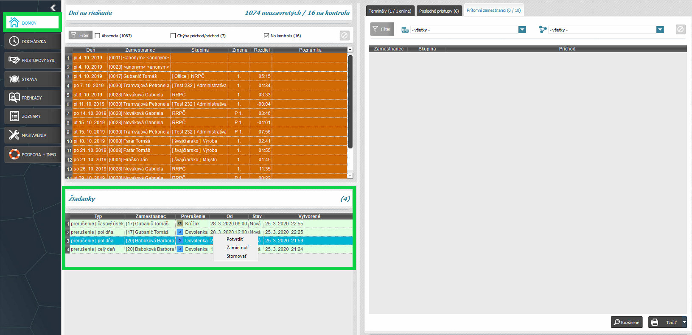Open PODPORA + INFO support section
The width and height of the screenshot is (692, 335).
click(x=33, y=154)
